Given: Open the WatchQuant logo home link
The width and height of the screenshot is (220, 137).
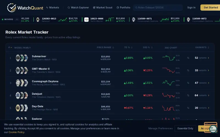Looking at the screenshot, I should coord(25,8).
